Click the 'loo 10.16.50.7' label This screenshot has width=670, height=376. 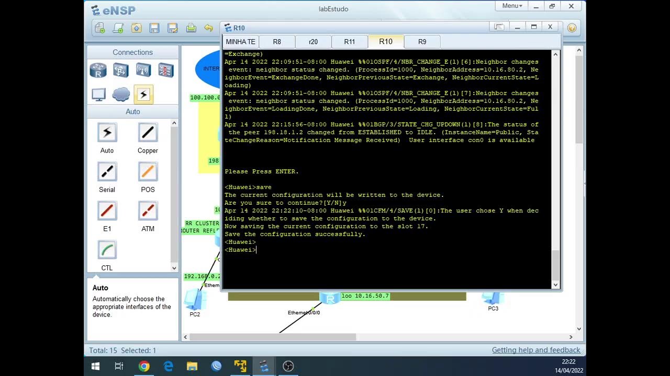[365, 296]
